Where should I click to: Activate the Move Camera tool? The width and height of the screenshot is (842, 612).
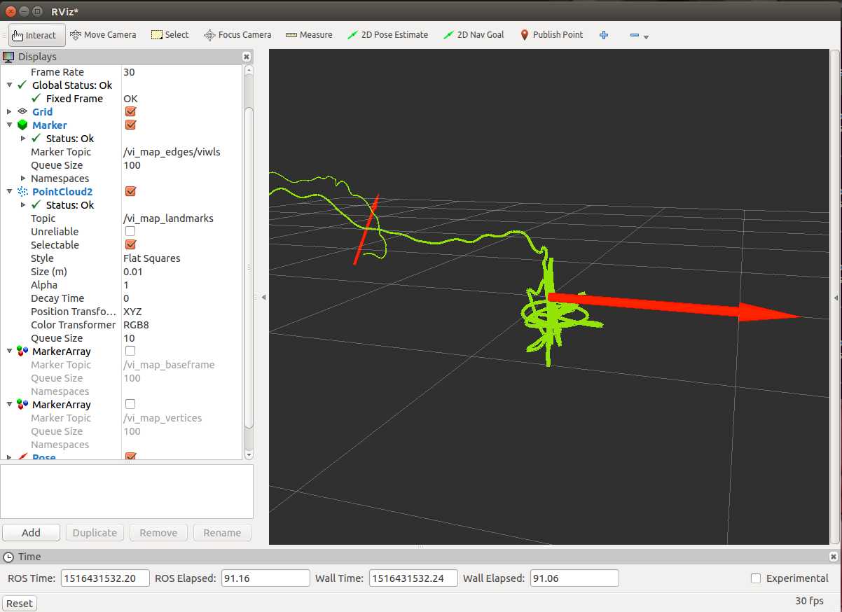(103, 35)
